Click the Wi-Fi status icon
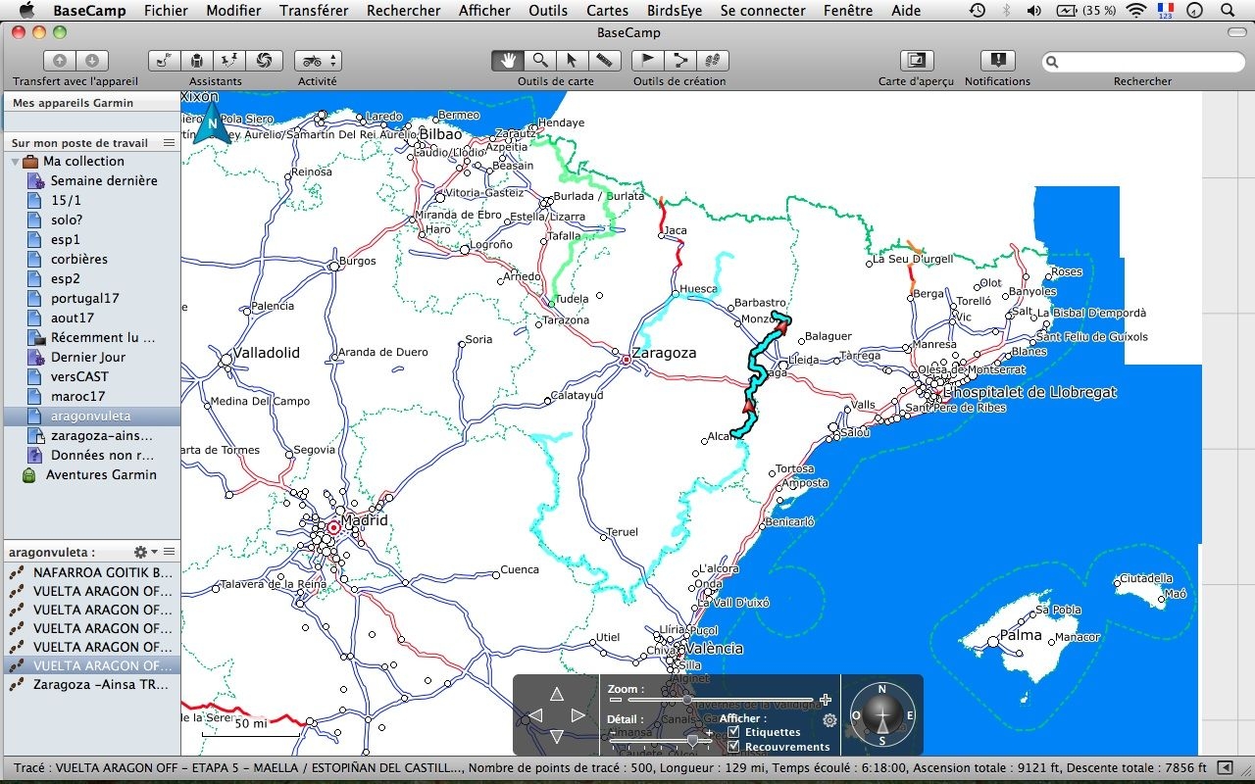The height and width of the screenshot is (784, 1255). [1136, 11]
